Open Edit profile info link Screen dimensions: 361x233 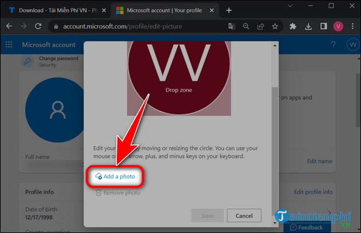coord(313,192)
